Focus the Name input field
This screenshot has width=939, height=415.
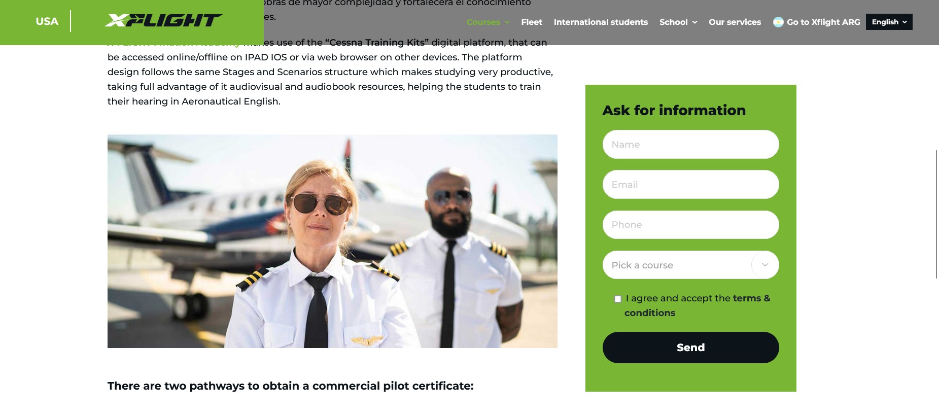[x=690, y=144]
